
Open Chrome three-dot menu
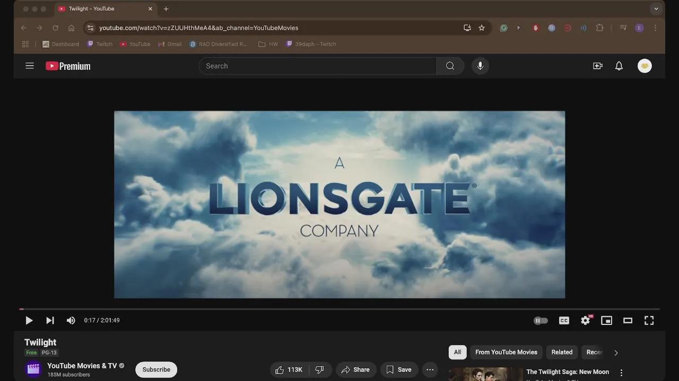point(655,28)
